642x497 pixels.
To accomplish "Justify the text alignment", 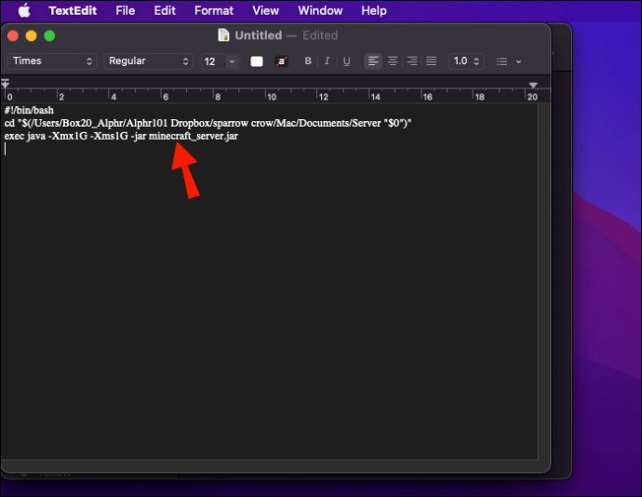I will [x=431, y=61].
